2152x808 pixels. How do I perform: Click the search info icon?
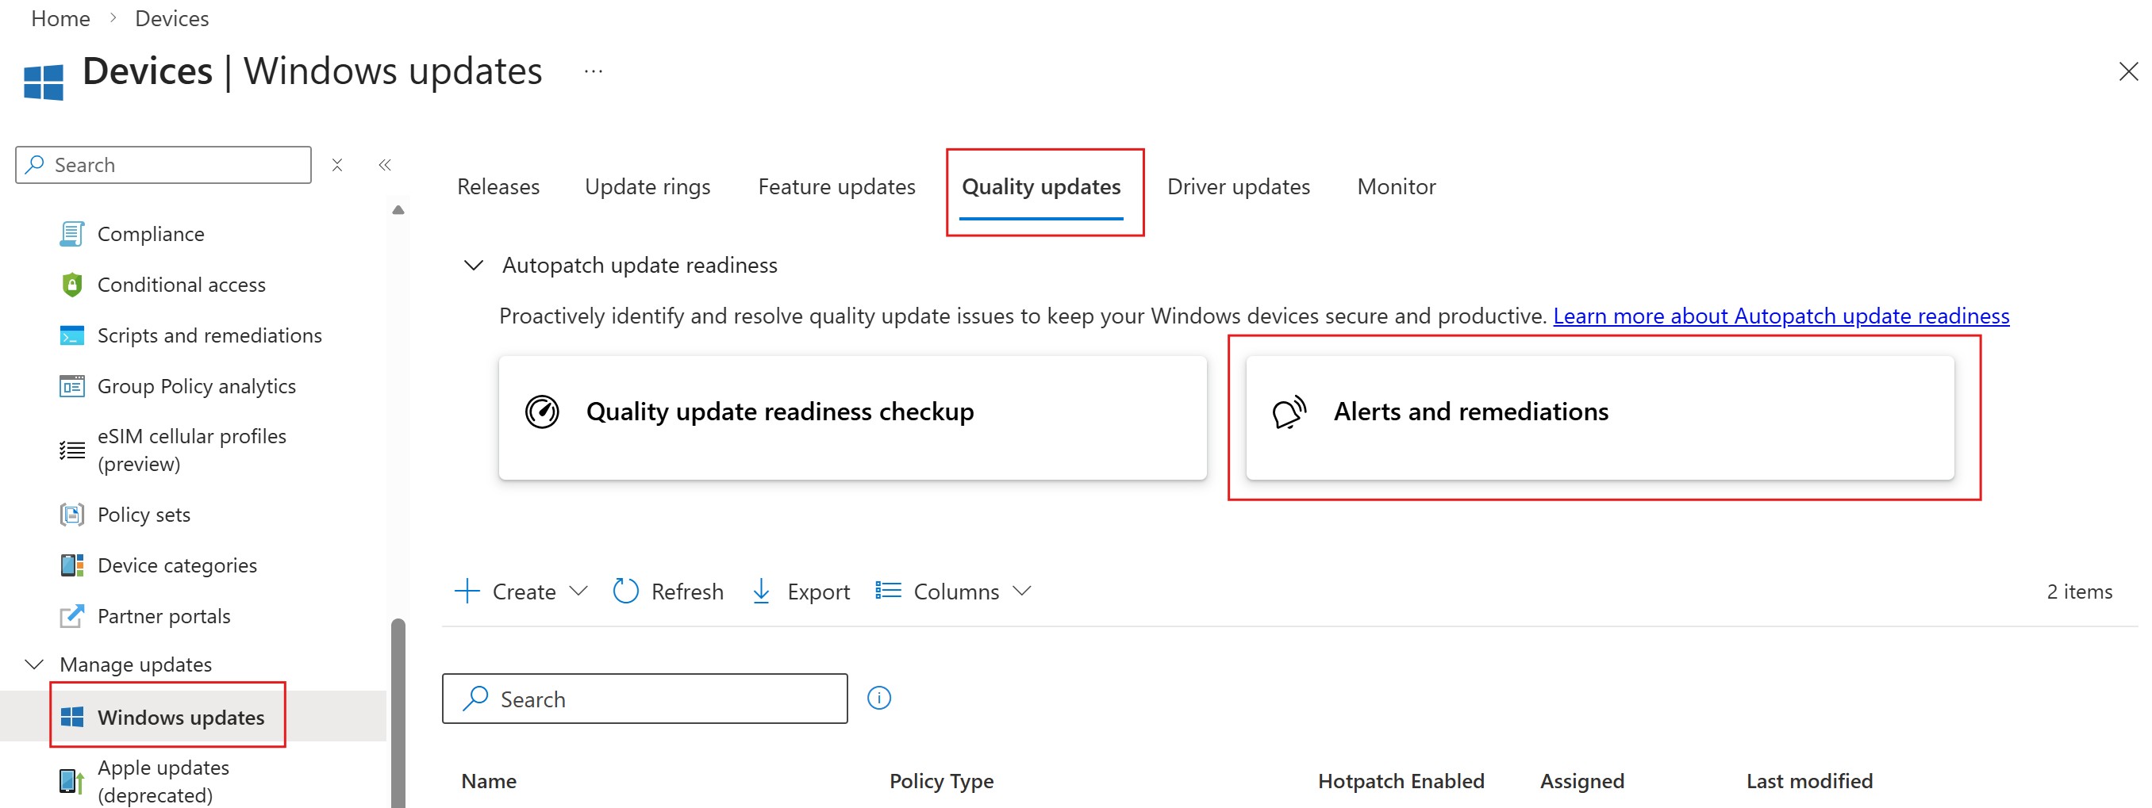(x=879, y=698)
